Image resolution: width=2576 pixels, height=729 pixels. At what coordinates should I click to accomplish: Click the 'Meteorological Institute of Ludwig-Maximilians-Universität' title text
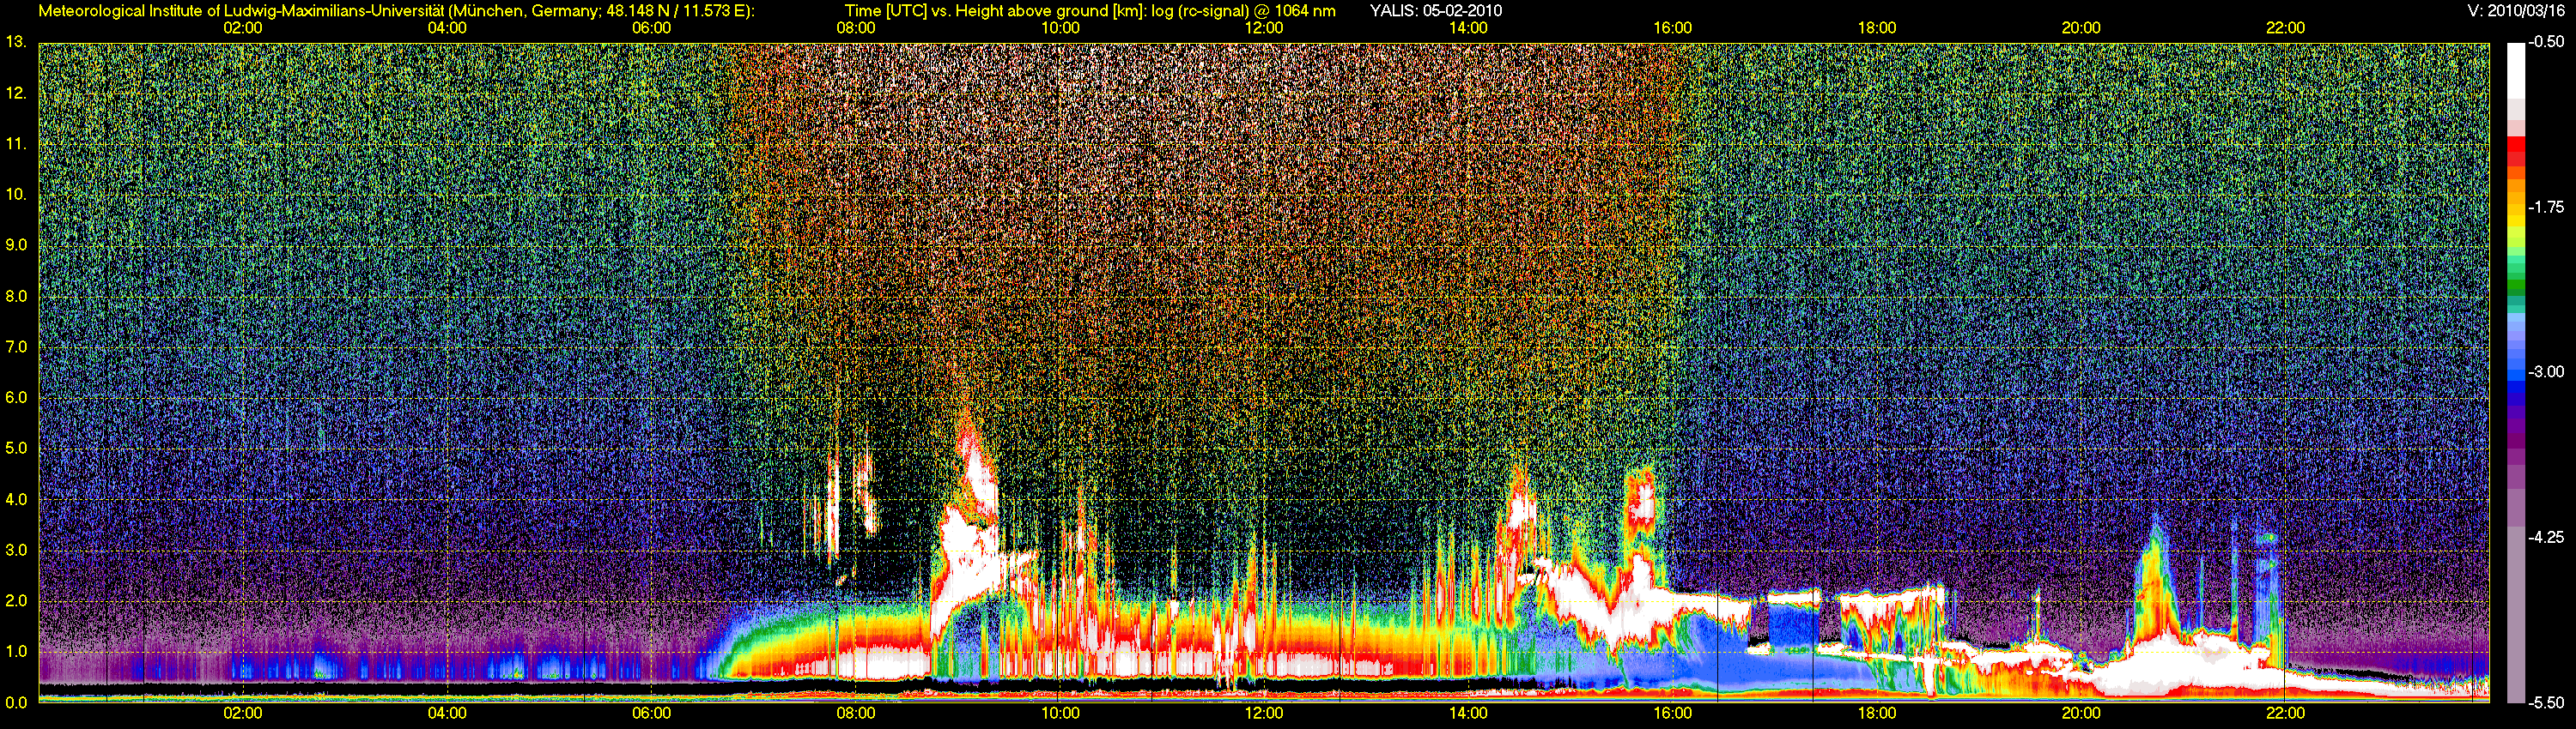pyautogui.click(x=241, y=11)
